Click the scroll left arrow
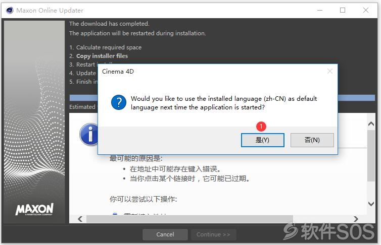The width and height of the screenshot is (381, 245). point(80,219)
